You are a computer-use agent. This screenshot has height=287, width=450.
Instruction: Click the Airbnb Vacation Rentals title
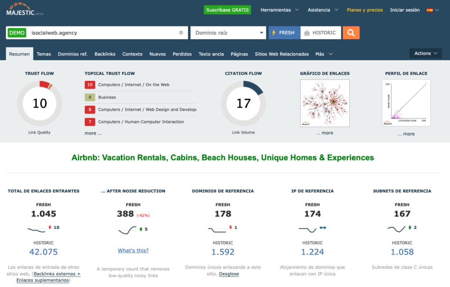(223, 157)
